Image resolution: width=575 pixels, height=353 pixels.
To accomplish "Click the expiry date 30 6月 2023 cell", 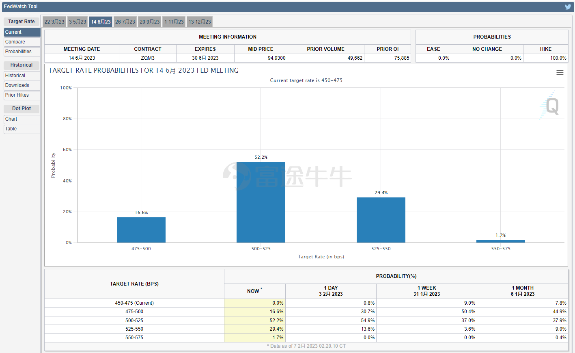I will pos(205,58).
